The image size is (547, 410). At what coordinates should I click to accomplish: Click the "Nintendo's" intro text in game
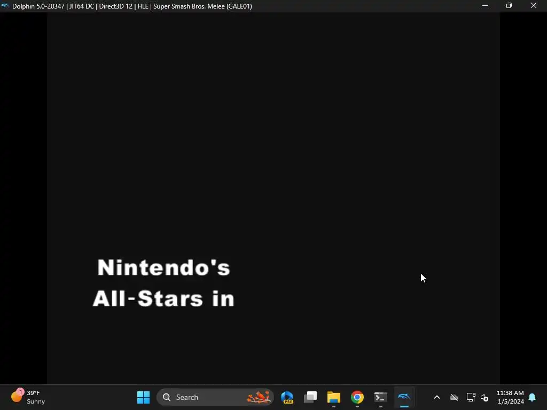163,268
